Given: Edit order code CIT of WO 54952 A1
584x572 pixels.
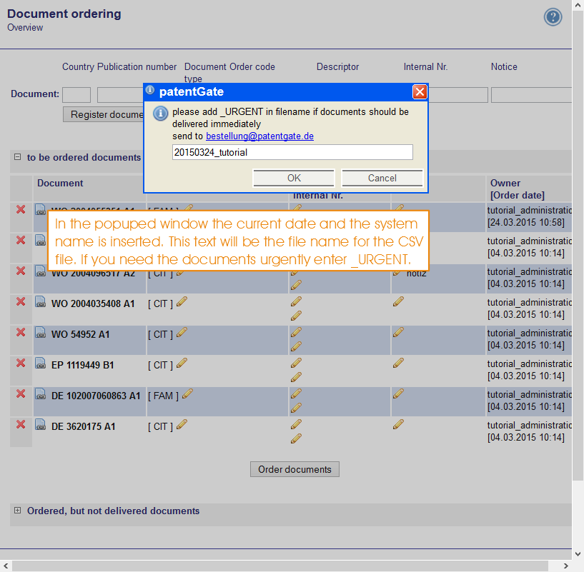Looking at the screenshot, I should pos(182,332).
